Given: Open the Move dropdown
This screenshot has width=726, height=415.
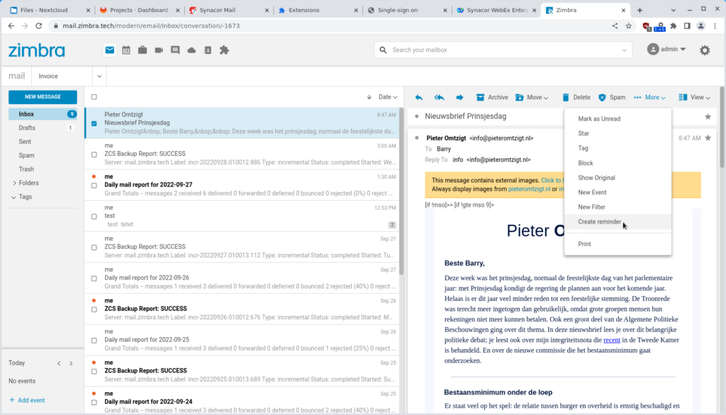Looking at the screenshot, I should click(x=532, y=97).
